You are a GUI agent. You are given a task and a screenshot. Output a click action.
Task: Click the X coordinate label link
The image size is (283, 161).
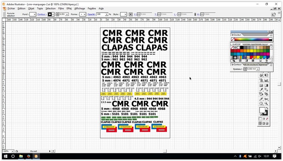click(135, 14)
